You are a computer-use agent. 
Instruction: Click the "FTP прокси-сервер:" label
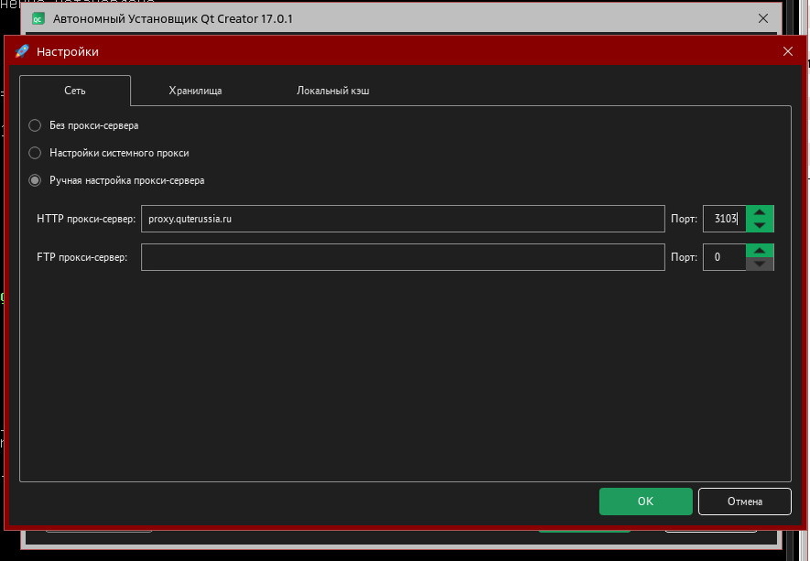(x=81, y=257)
